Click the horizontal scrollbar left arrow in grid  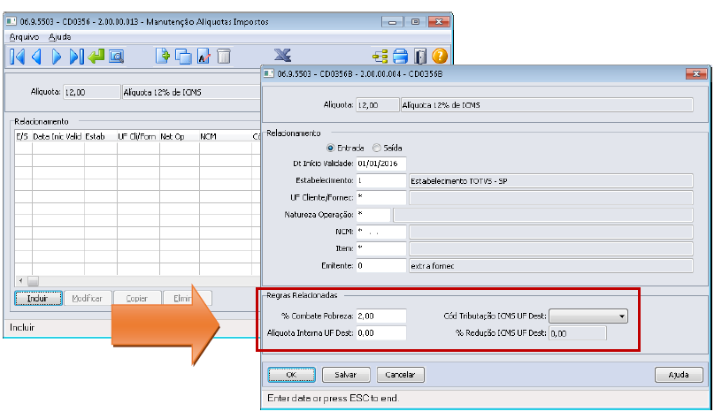pyautogui.click(x=20, y=280)
